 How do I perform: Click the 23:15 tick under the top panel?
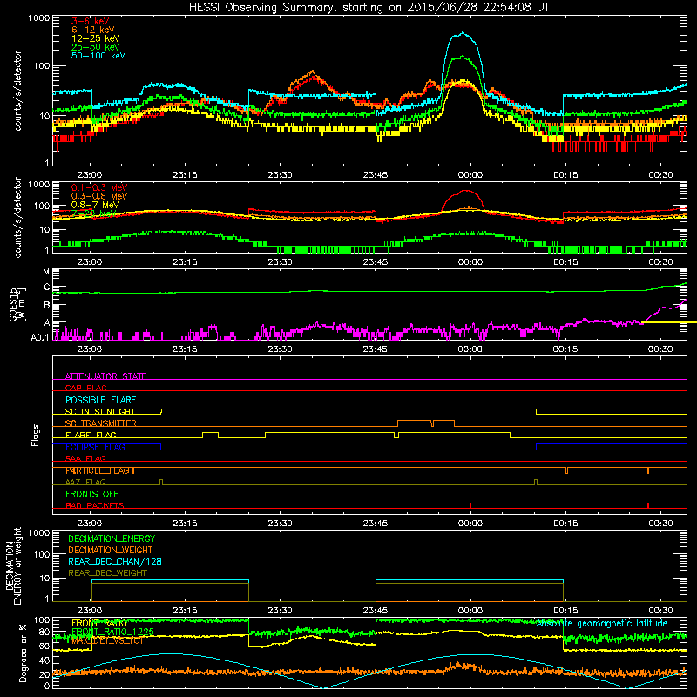click(185, 175)
